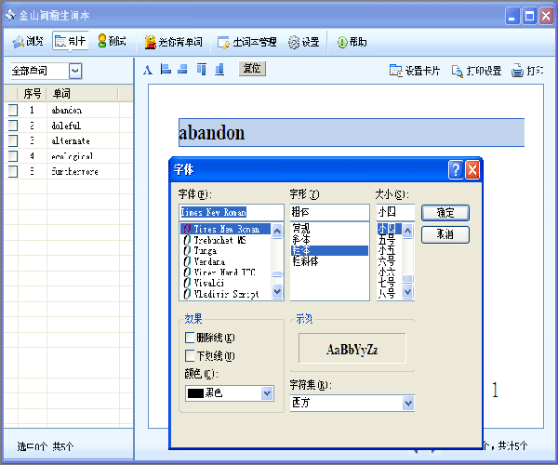Cancel with the 取消 button
The height and width of the screenshot is (465, 558).
[x=445, y=234]
